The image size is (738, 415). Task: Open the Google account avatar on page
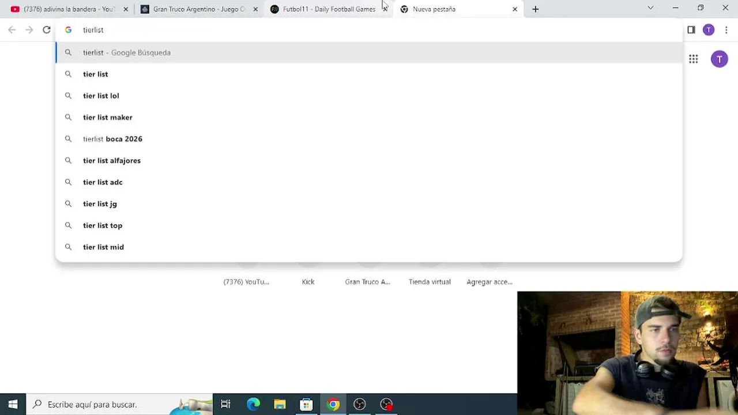point(719,59)
